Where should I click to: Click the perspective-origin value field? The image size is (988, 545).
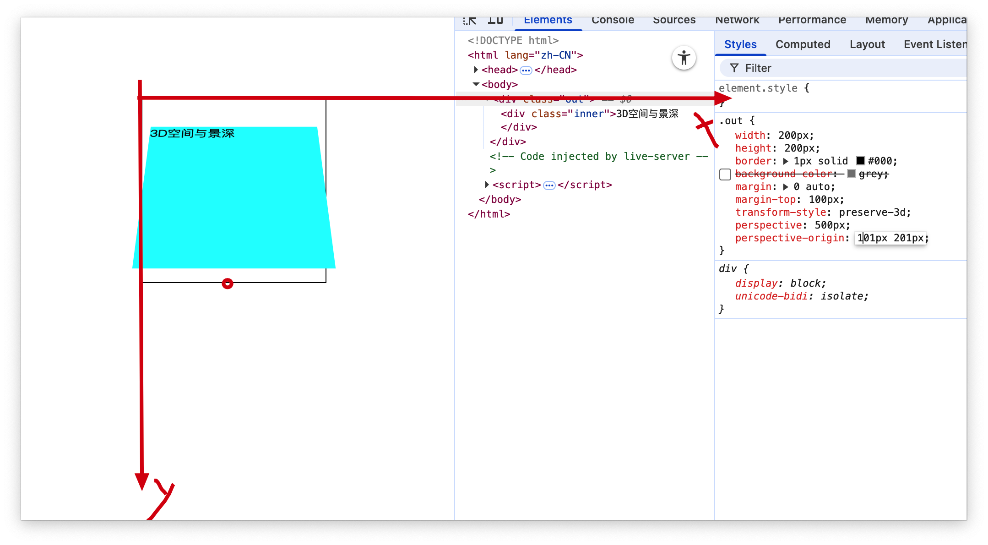pos(890,238)
